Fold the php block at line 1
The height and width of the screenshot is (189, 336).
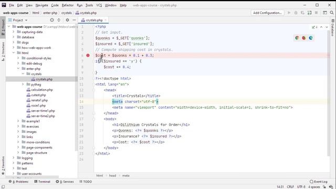[x=93, y=27]
